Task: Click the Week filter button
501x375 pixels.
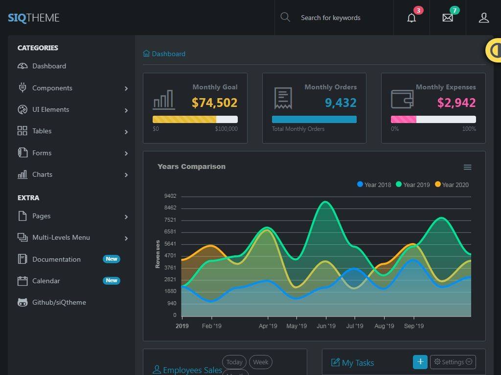Action: click(x=260, y=362)
